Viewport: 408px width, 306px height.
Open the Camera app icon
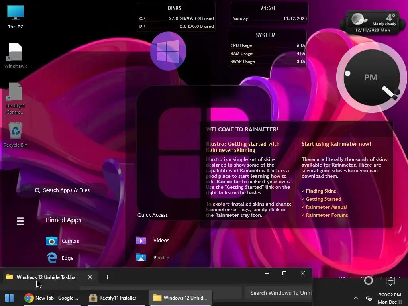(x=51, y=241)
